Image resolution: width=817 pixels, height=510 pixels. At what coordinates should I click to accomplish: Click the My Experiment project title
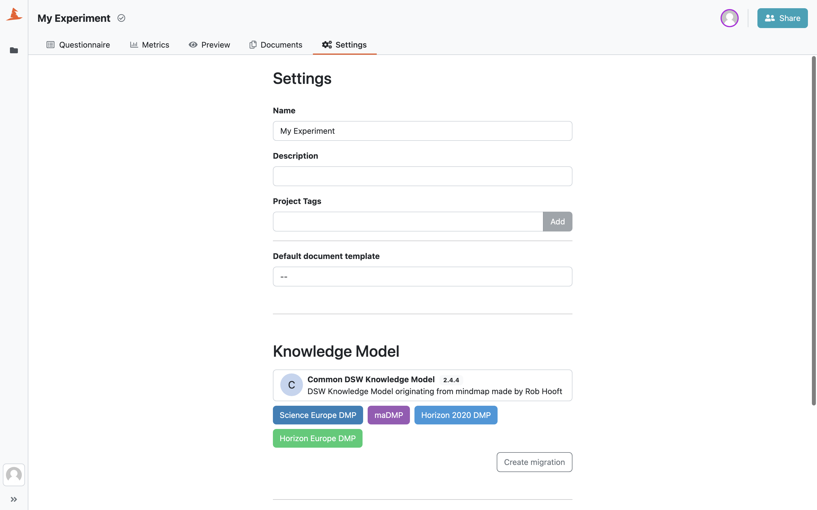(73, 18)
